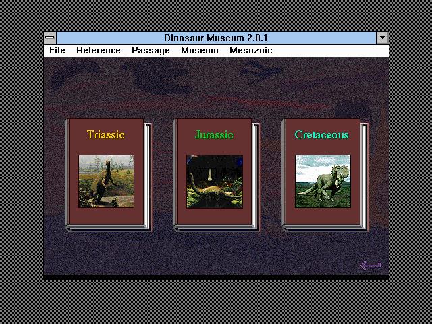The height and width of the screenshot is (324, 432).
Task: Open the Mesozoic menu
Action: 251,51
